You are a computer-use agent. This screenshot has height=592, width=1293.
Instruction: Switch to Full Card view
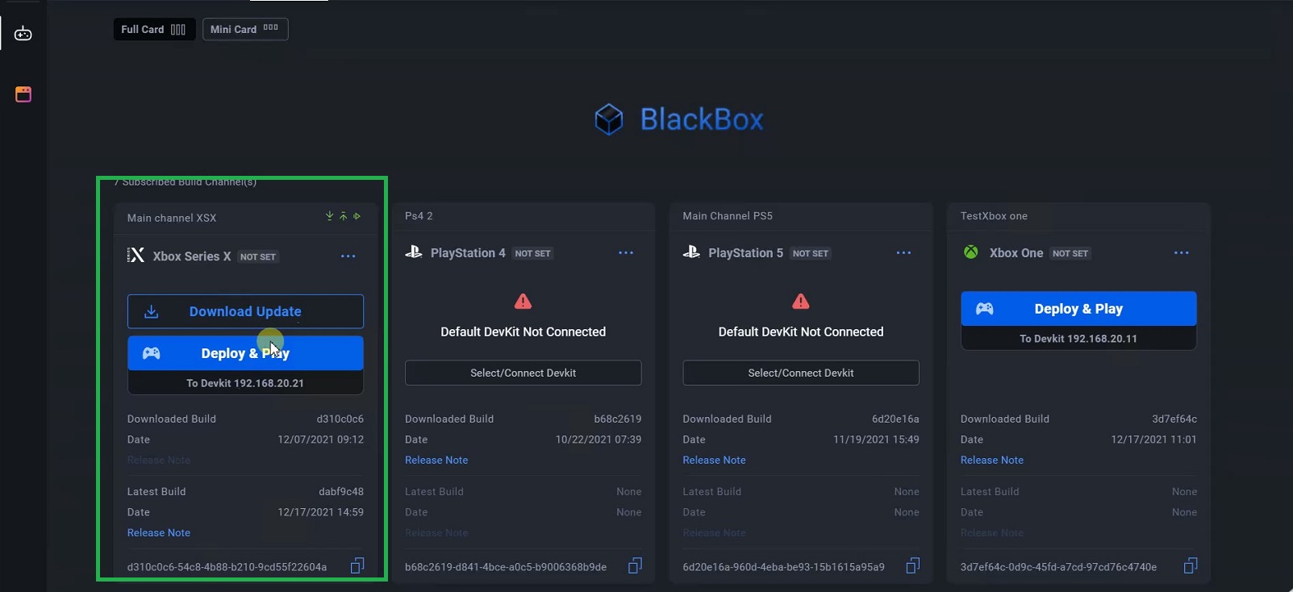click(x=154, y=29)
